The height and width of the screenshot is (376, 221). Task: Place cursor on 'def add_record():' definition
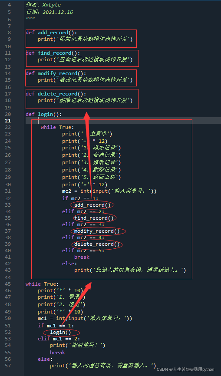click(x=51, y=33)
